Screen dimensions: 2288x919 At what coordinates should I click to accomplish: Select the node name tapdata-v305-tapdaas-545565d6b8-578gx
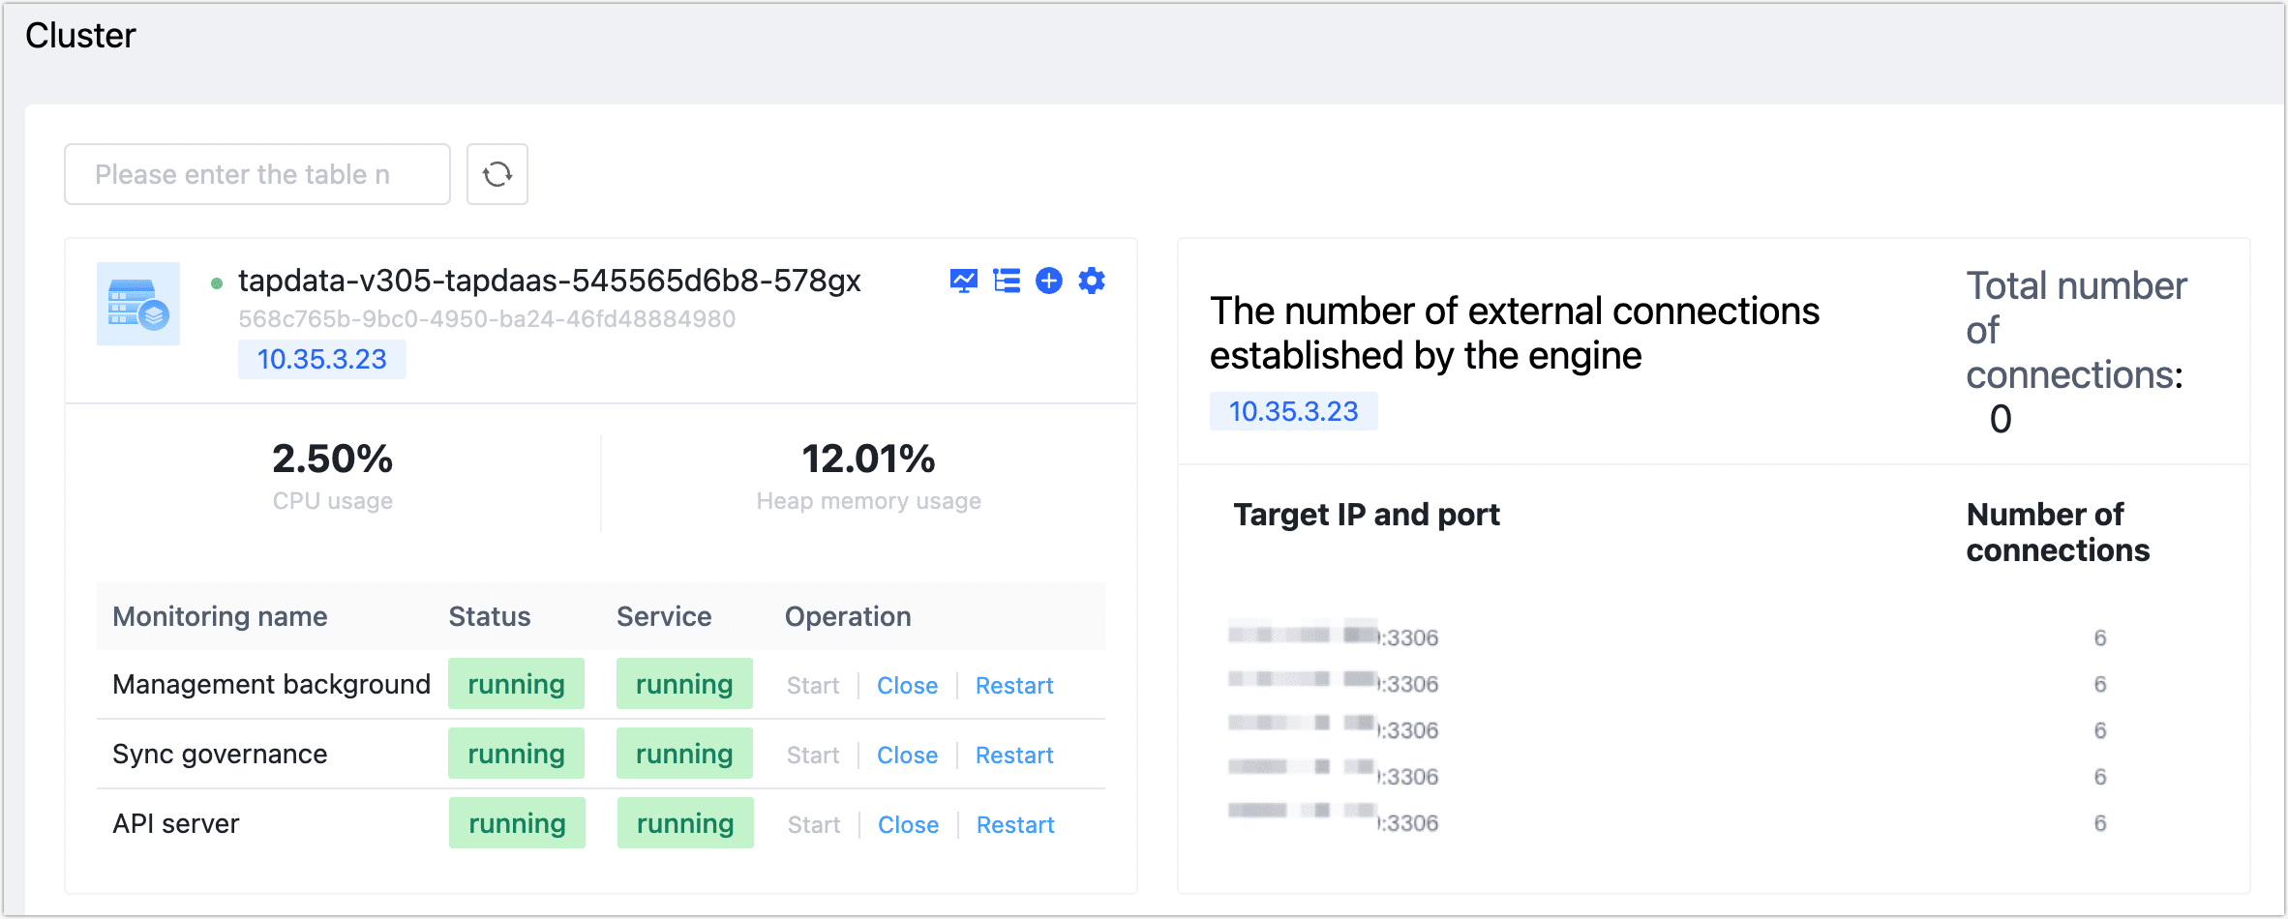(550, 280)
